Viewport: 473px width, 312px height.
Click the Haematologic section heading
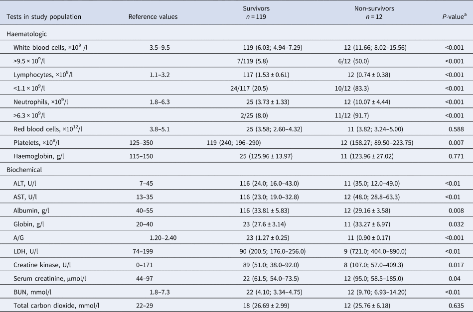pos(27,34)
